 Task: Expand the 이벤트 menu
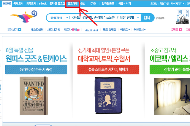click(x=125, y=30)
